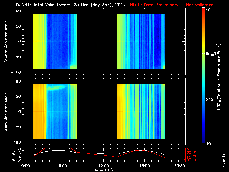
Task: Select tick label '100' on Toward Actuator Angle axis
Action: 17,11
